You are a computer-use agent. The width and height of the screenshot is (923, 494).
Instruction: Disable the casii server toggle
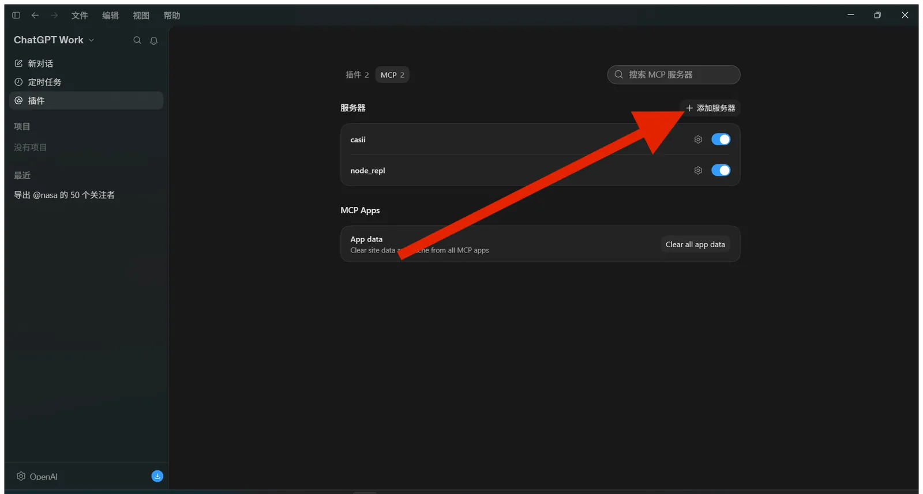721,139
